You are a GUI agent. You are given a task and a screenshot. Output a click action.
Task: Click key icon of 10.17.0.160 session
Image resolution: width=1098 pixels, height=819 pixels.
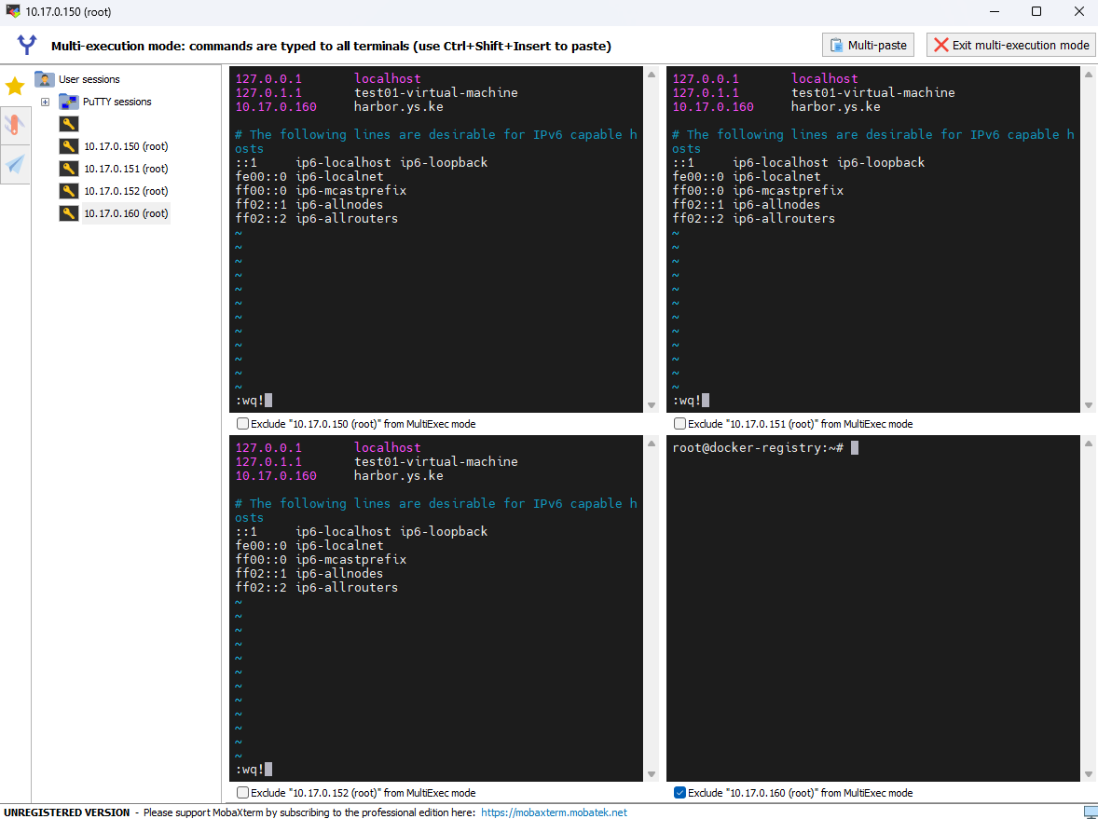pyautogui.click(x=69, y=213)
